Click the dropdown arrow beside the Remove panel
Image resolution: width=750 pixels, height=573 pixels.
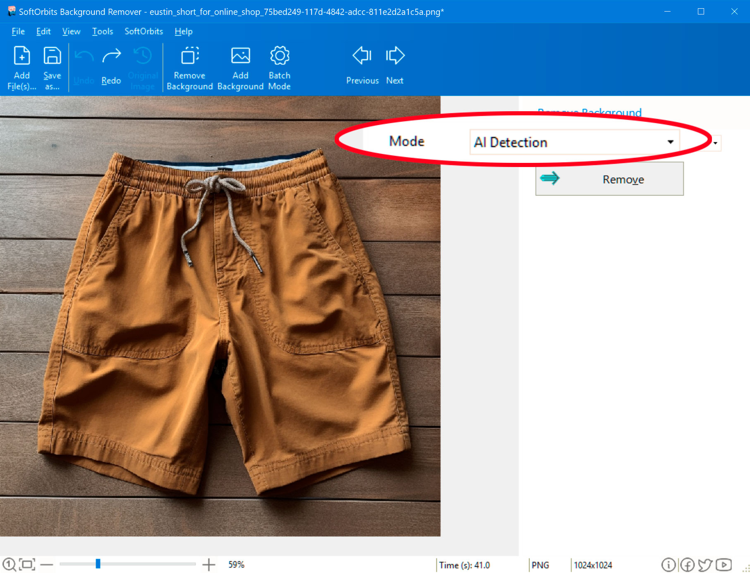tap(714, 143)
